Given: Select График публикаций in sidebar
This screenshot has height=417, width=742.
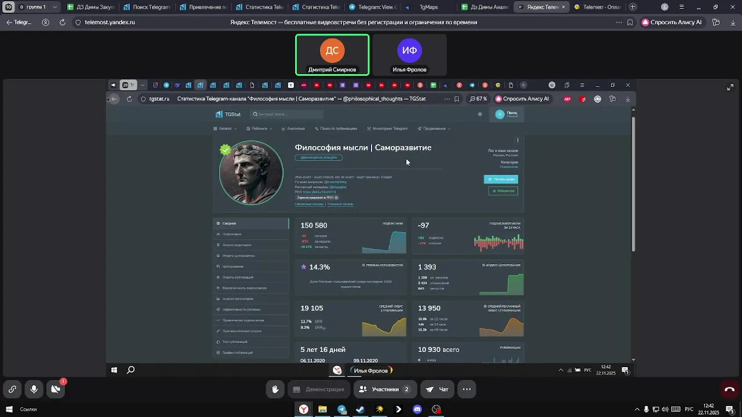Looking at the screenshot, I should (x=250, y=353).
